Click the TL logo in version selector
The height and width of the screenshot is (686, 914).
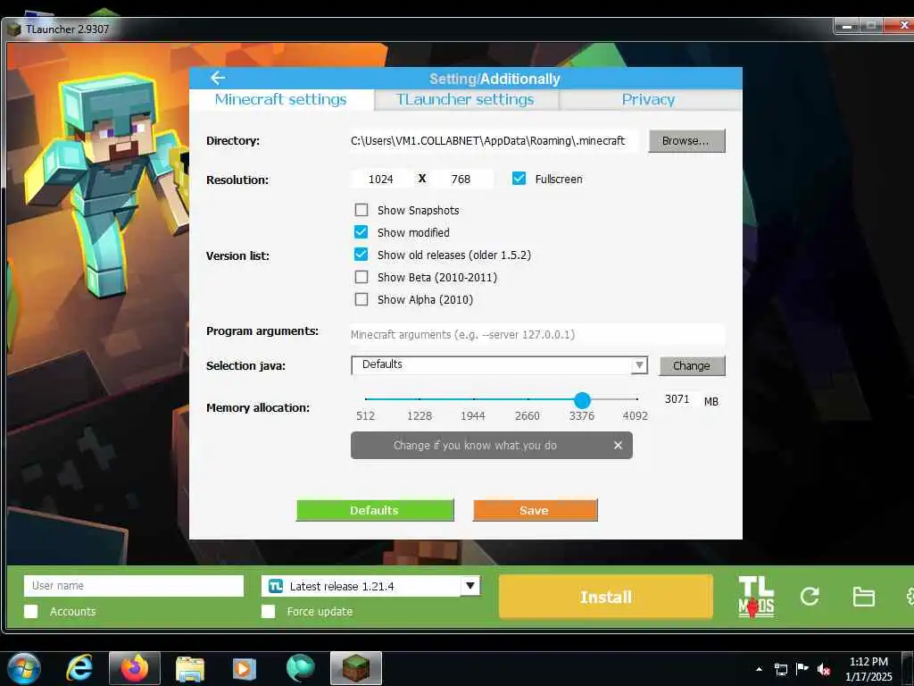(x=276, y=586)
